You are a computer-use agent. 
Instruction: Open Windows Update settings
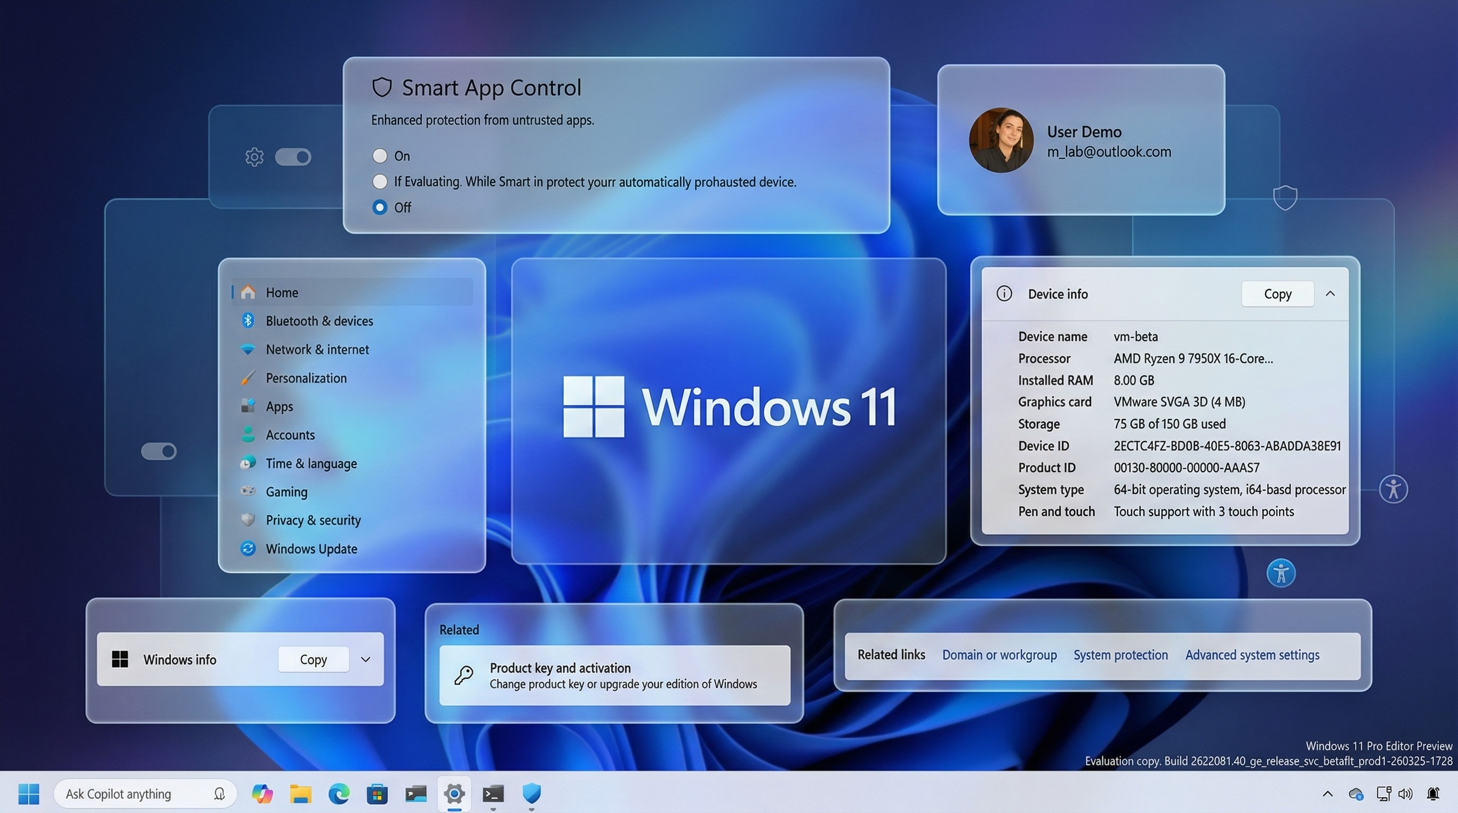tap(311, 548)
